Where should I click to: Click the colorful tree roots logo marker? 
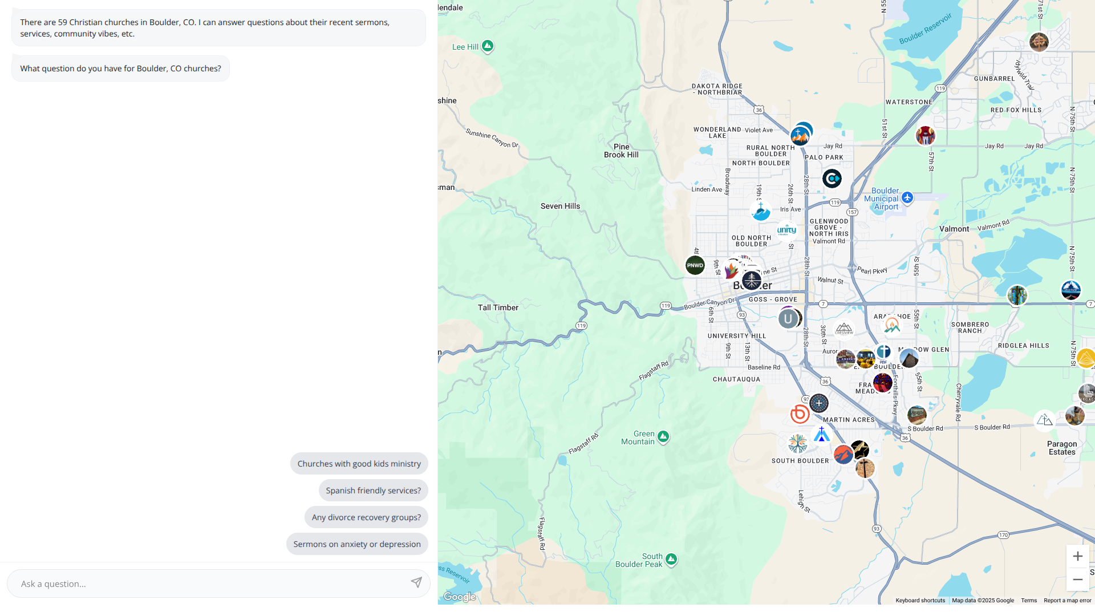tap(797, 443)
